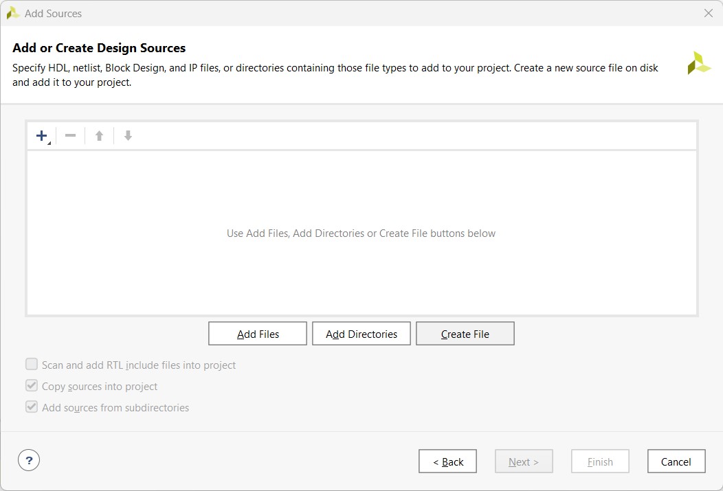Click the Move Up arrow icon
This screenshot has width=723, height=491.
(99, 136)
